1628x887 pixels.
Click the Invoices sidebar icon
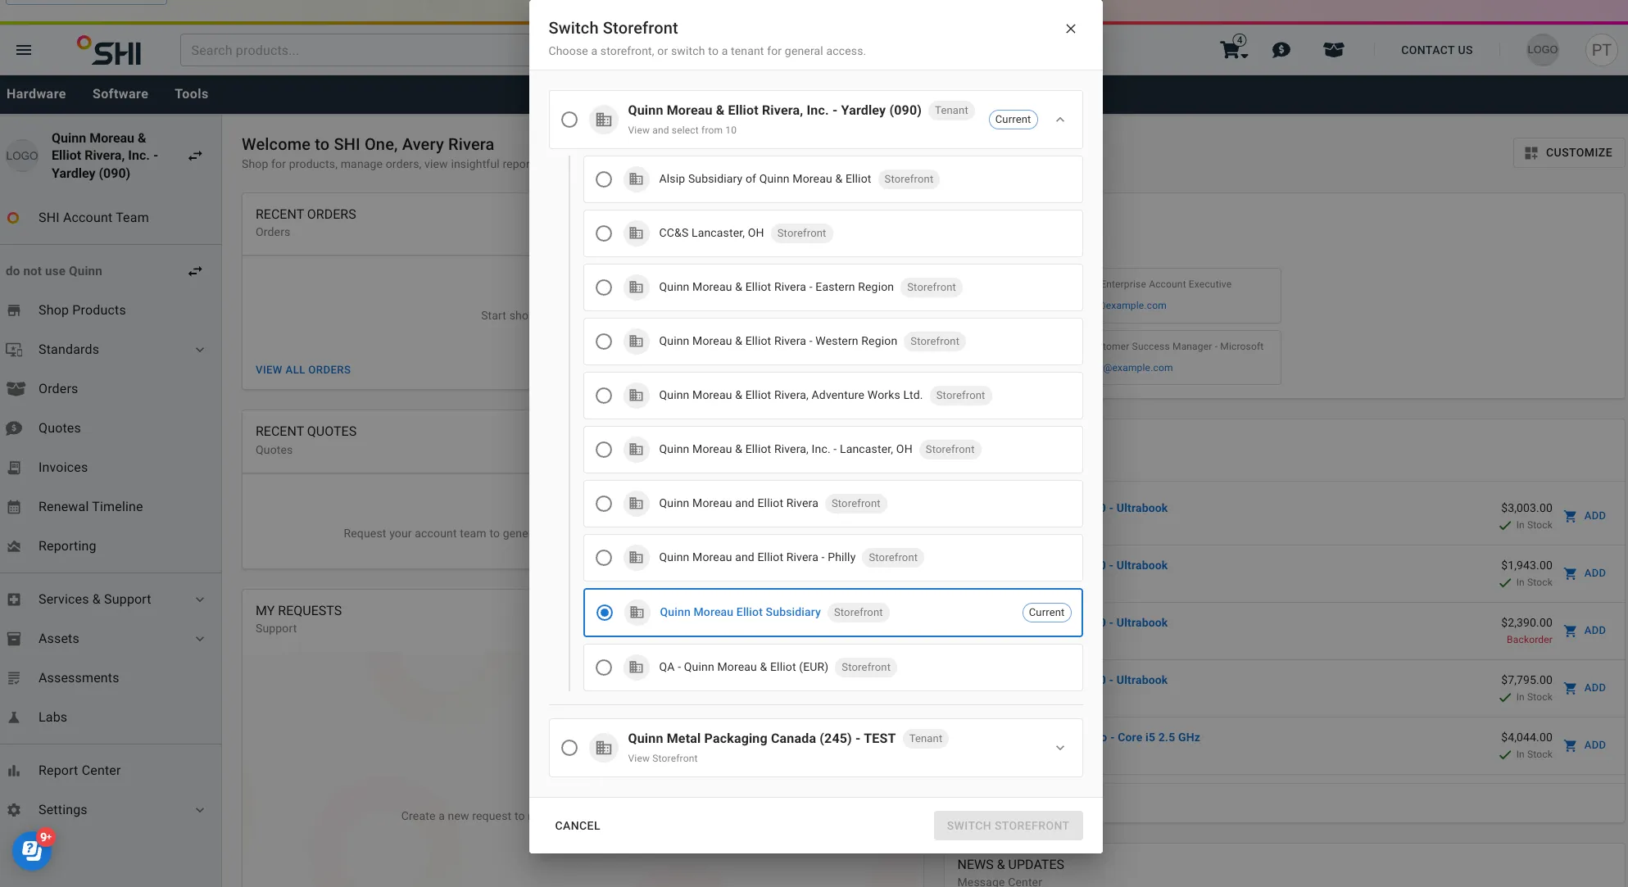pyautogui.click(x=14, y=468)
